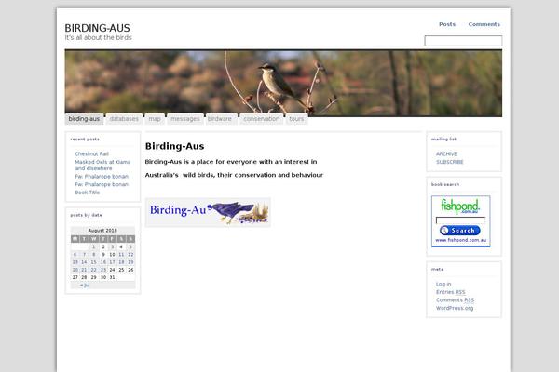Screen dimensions: 559x372
Task: Open posts from August 8
Action: (93, 255)
